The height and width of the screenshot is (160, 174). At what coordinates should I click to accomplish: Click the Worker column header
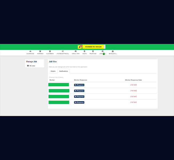pyautogui.click(x=52, y=80)
